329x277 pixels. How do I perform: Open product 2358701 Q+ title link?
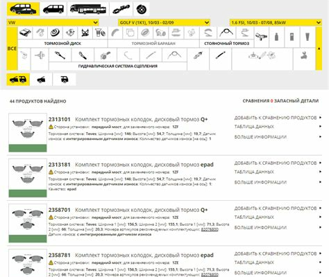point(128,210)
